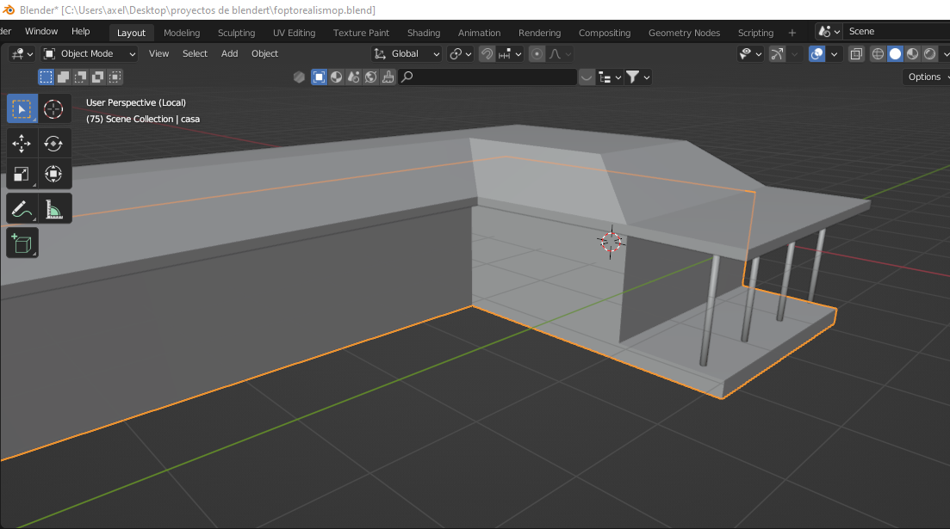The height and width of the screenshot is (529, 950).
Task: Open the Window menu
Action: (41, 31)
